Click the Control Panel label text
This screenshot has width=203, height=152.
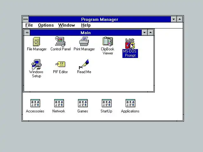[x=61, y=49]
